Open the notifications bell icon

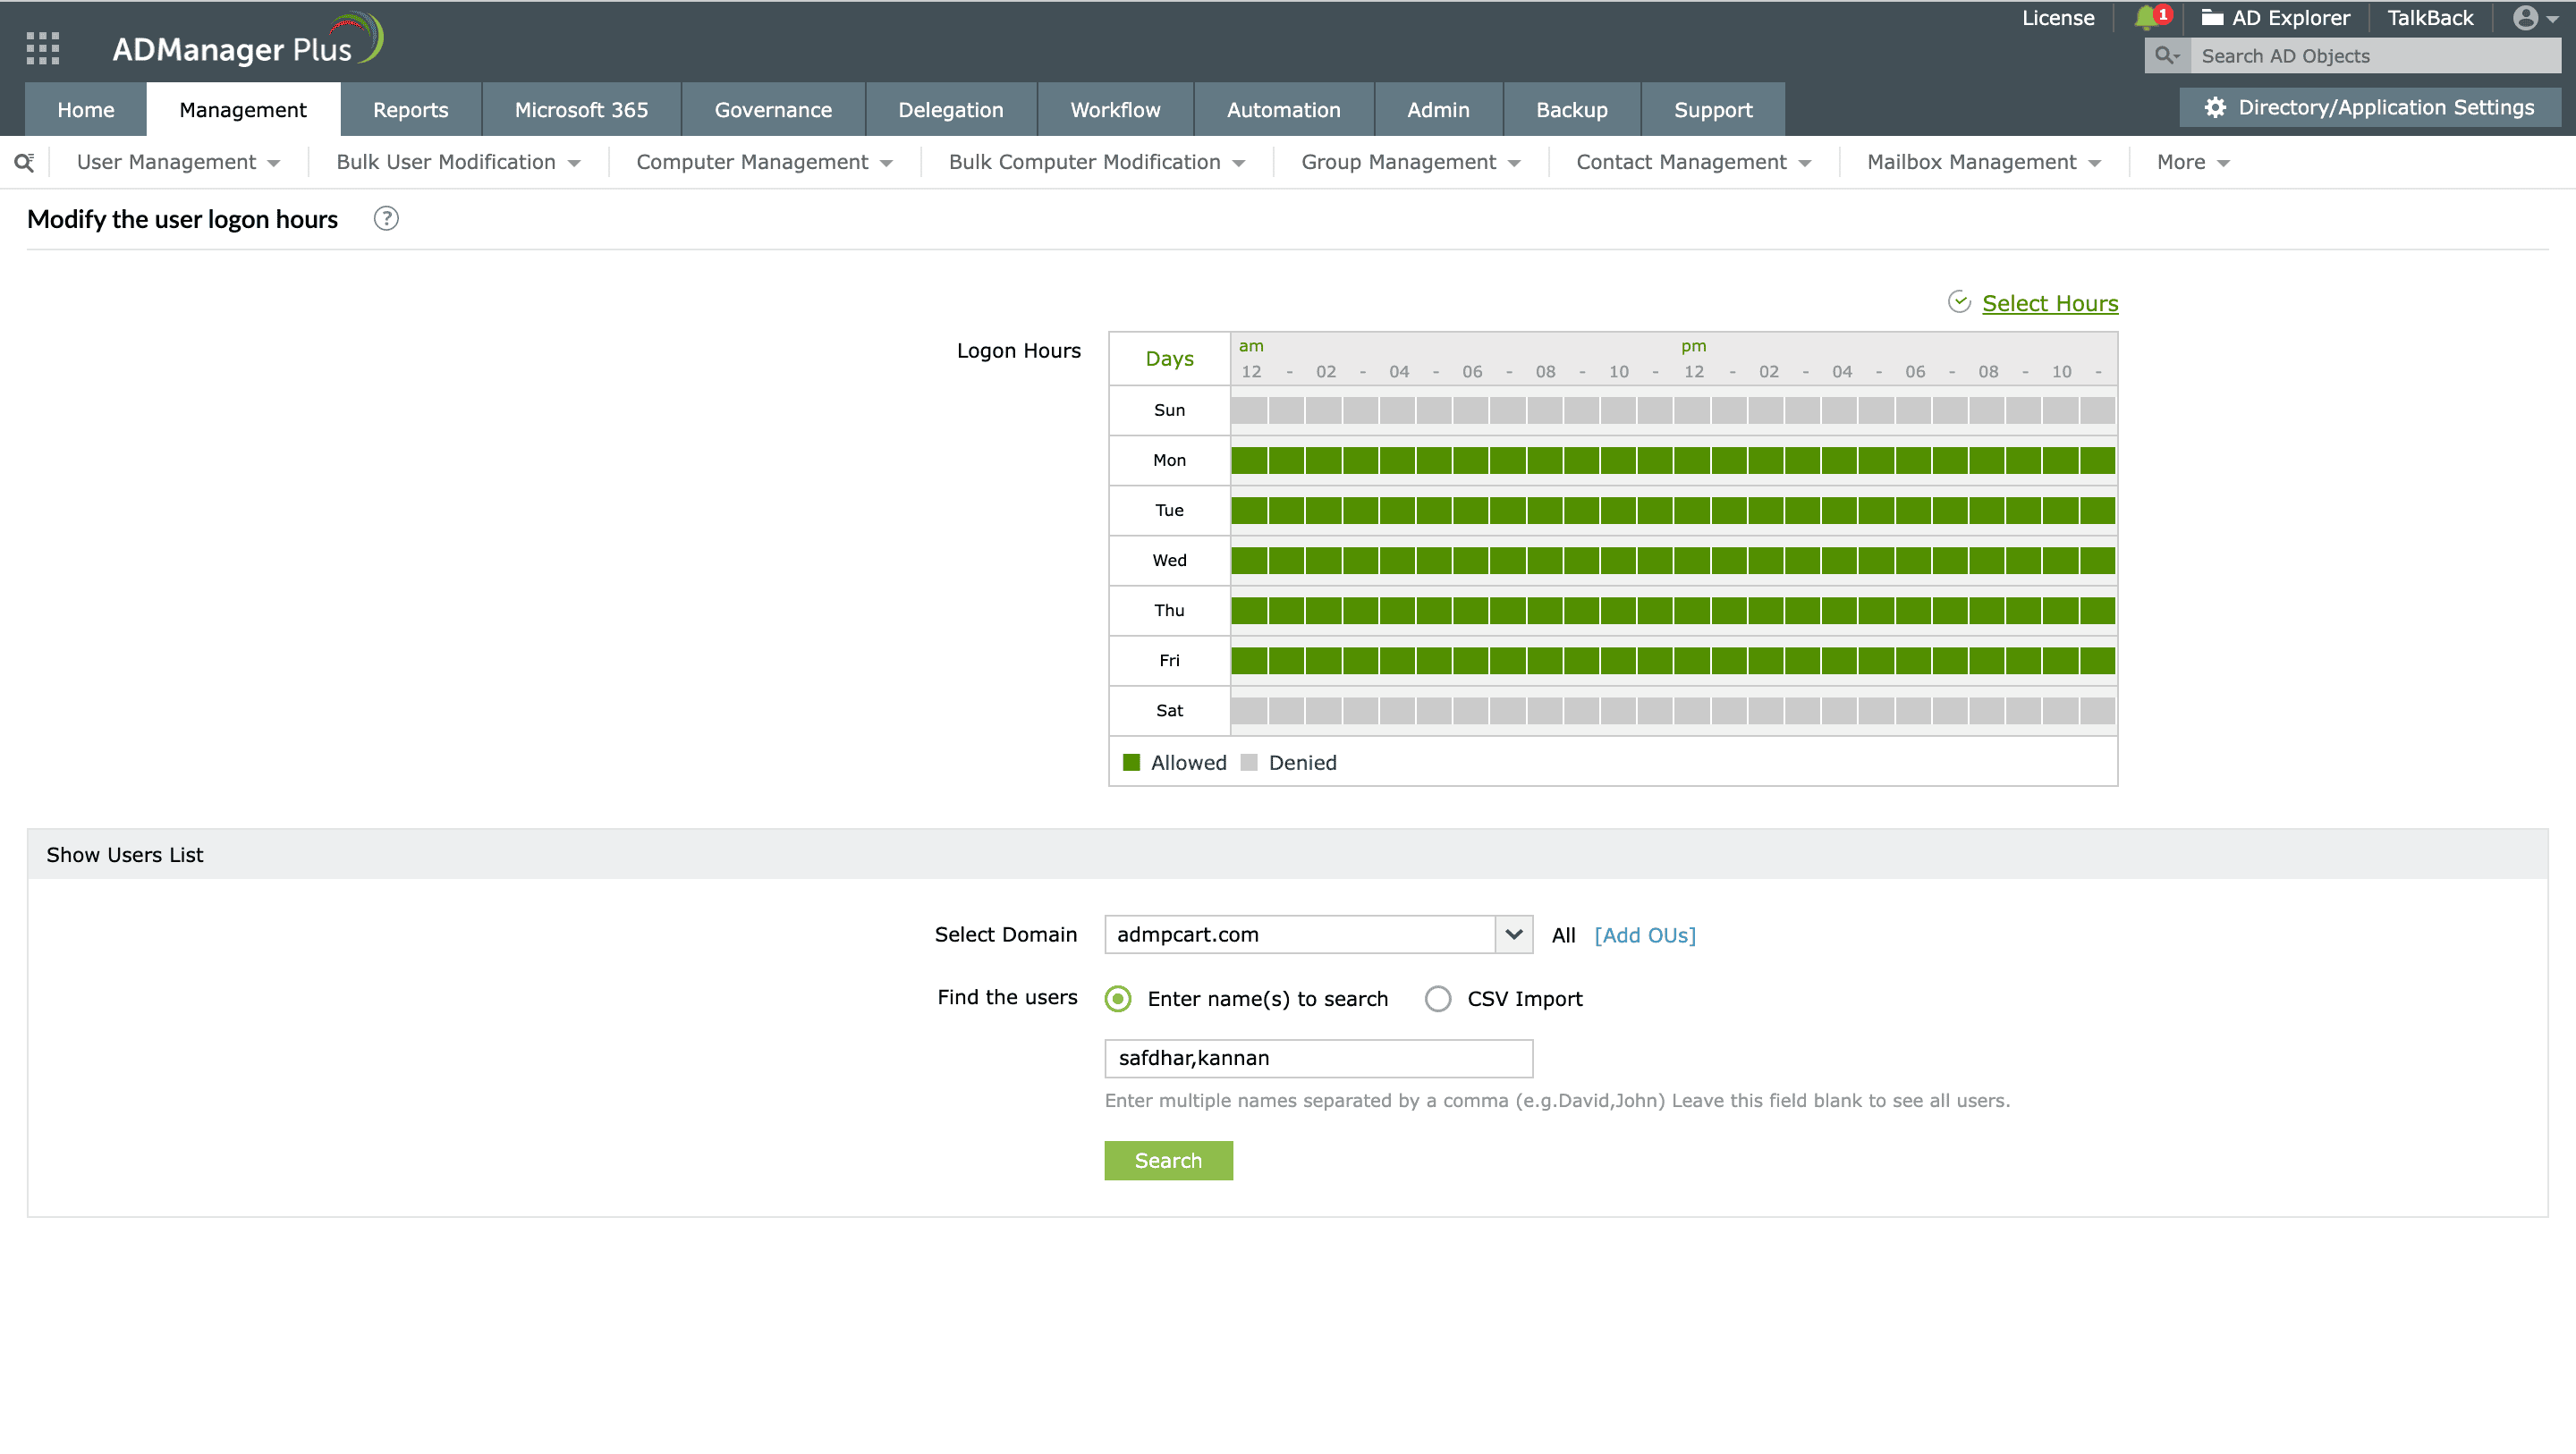coord(2145,18)
